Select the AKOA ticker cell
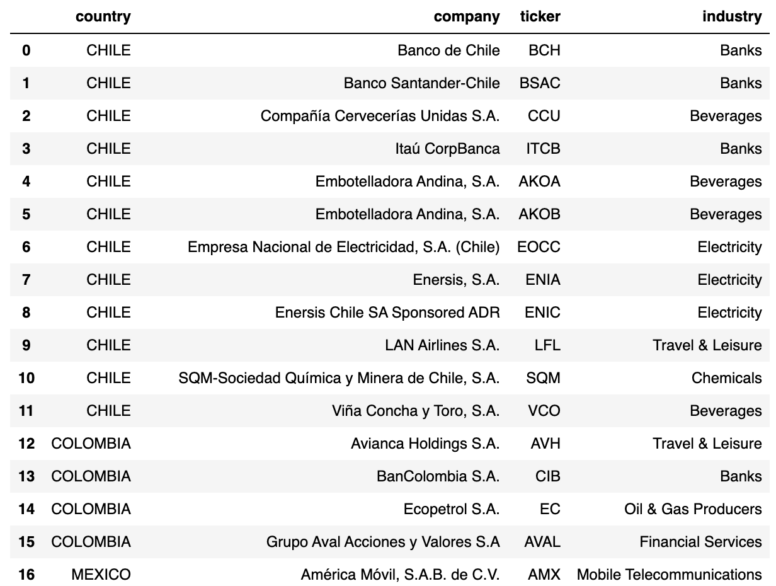Screen dimensions: 776x586 [539, 181]
